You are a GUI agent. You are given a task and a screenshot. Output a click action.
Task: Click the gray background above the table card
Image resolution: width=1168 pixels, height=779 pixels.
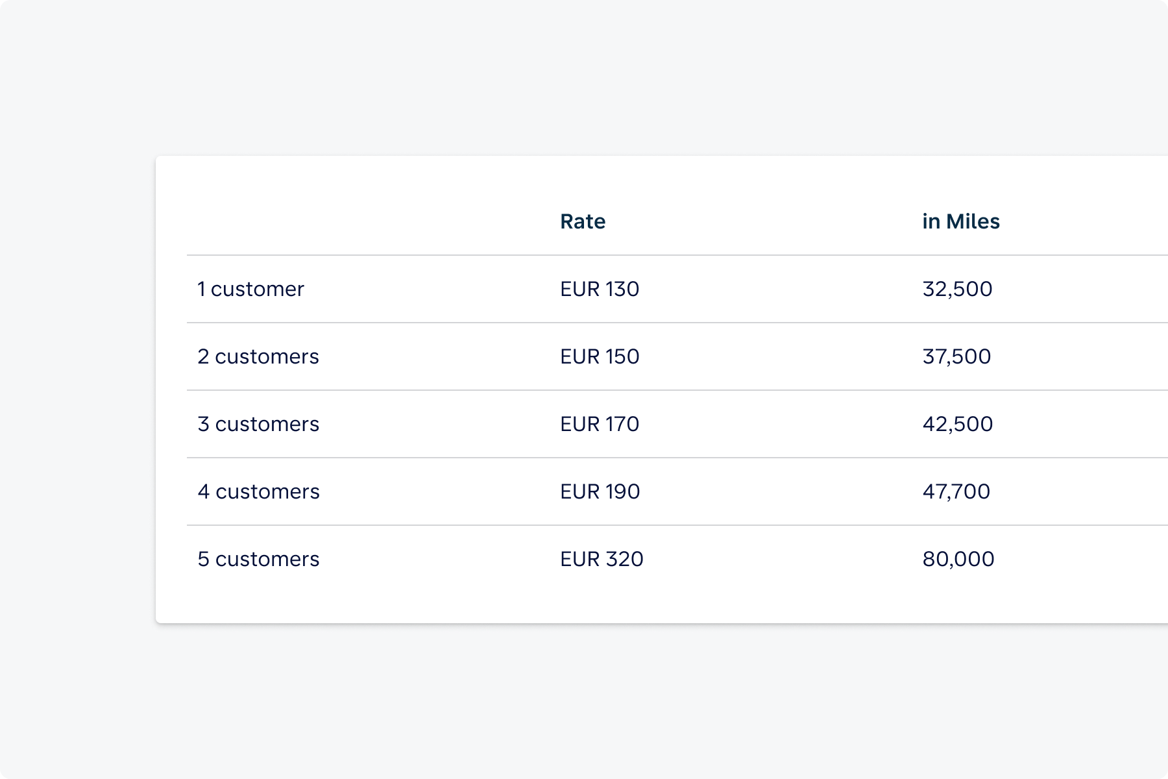[x=584, y=78]
